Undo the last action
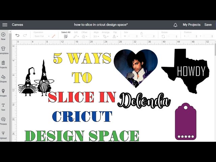 17,35
